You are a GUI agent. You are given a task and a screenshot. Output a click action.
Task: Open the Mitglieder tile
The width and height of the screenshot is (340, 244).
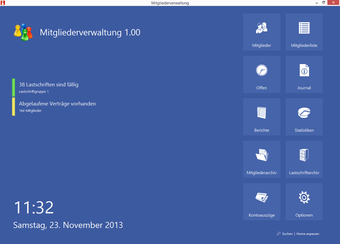tap(261, 32)
